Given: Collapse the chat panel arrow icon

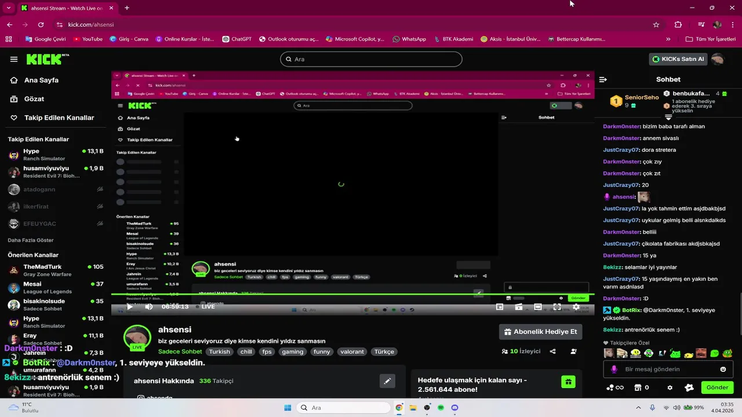Looking at the screenshot, I should tap(603, 79).
